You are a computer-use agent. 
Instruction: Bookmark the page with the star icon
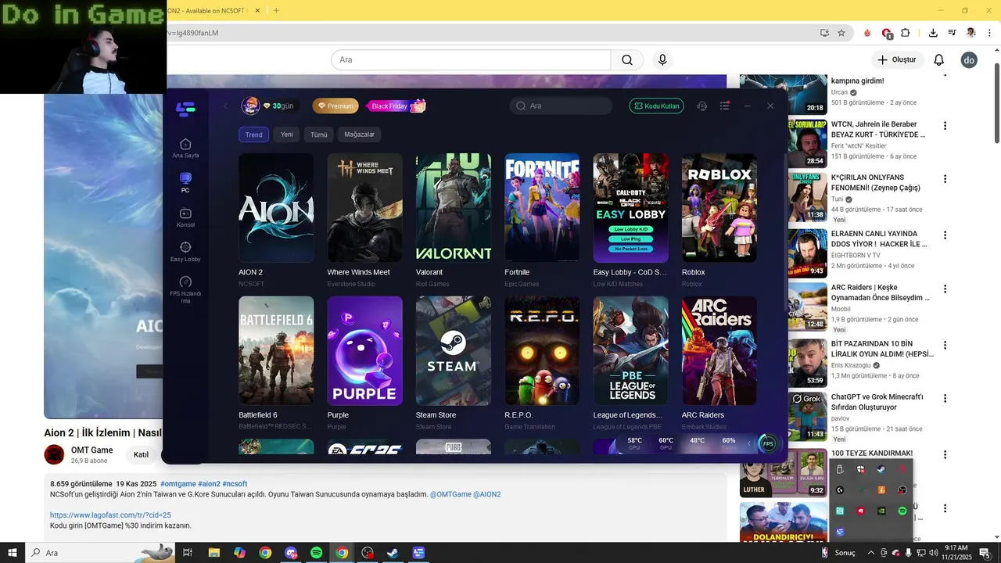click(x=841, y=33)
